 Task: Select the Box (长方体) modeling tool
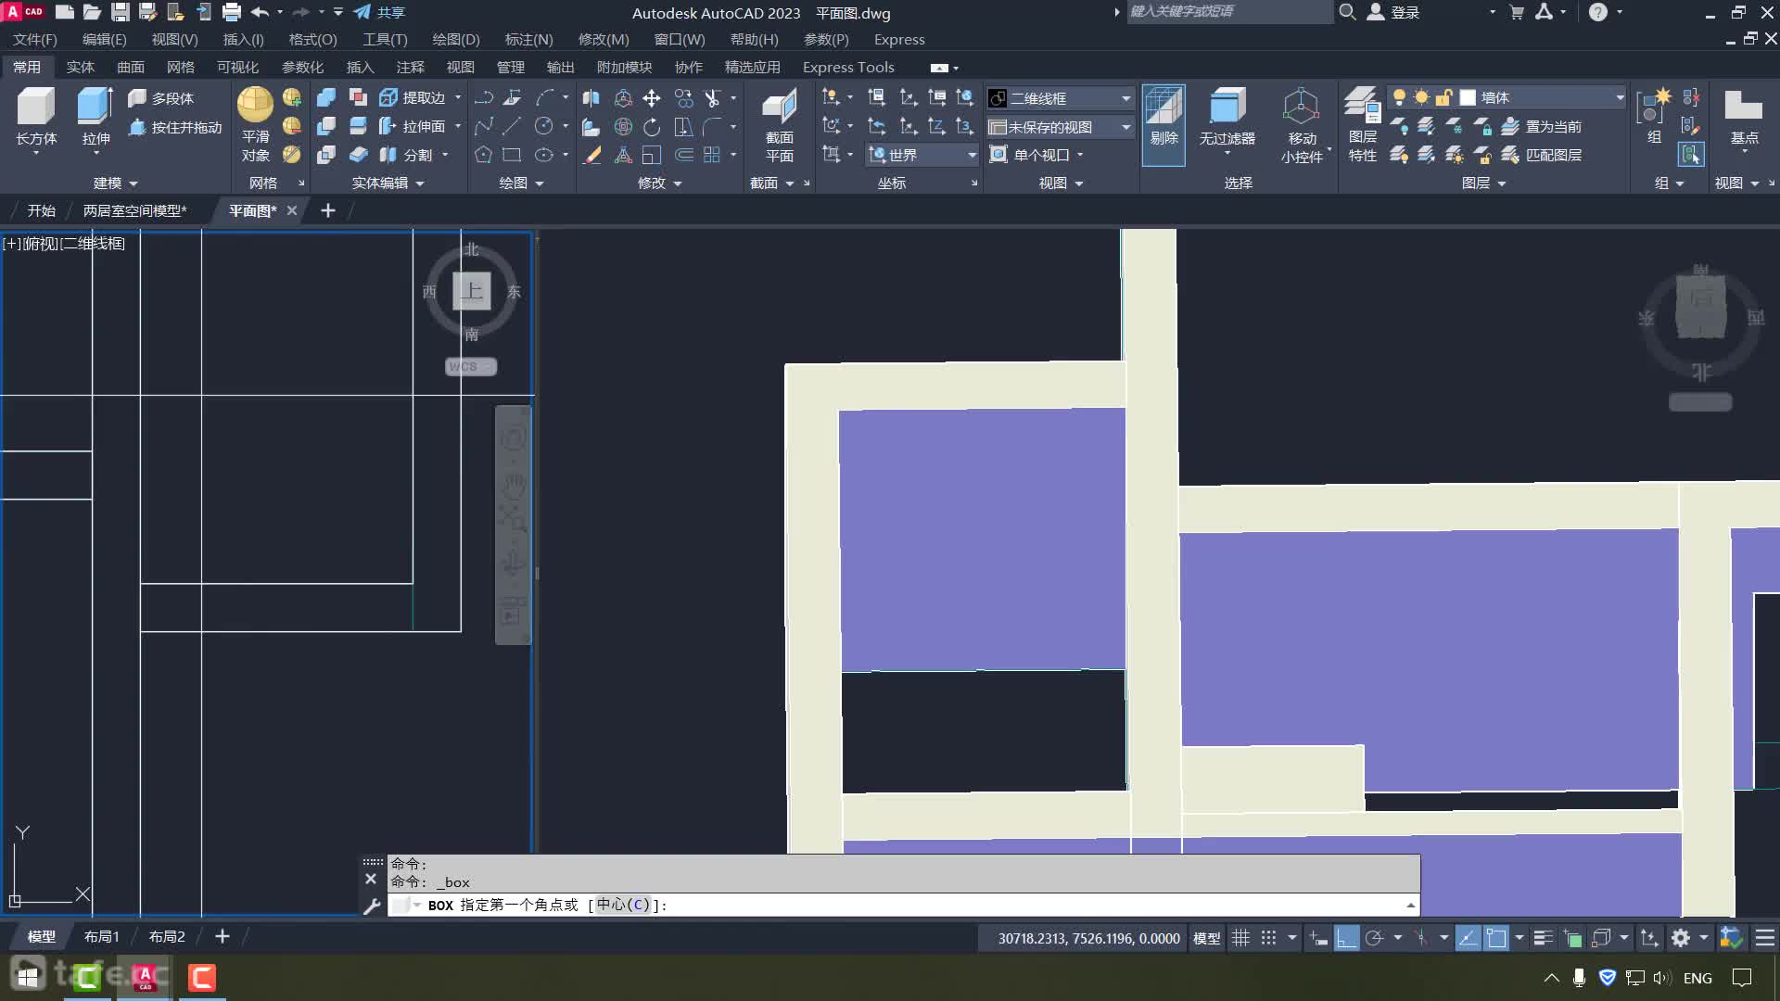pos(36,116)
